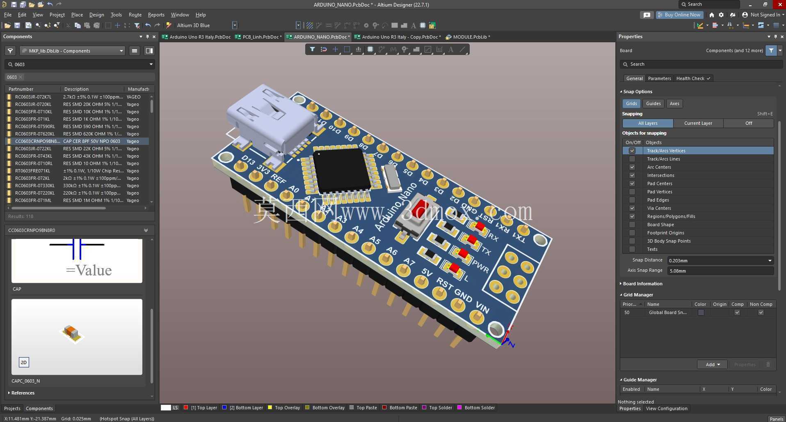
Task: Enable Pad Vertices snapping checkbox
Action: point(632,192)
